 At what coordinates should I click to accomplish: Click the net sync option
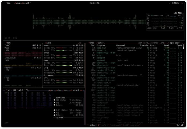(52, 90)
